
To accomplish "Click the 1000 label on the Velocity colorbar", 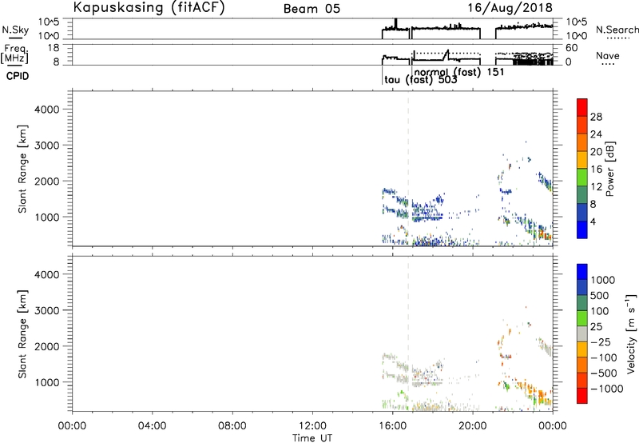I will 603,280.
